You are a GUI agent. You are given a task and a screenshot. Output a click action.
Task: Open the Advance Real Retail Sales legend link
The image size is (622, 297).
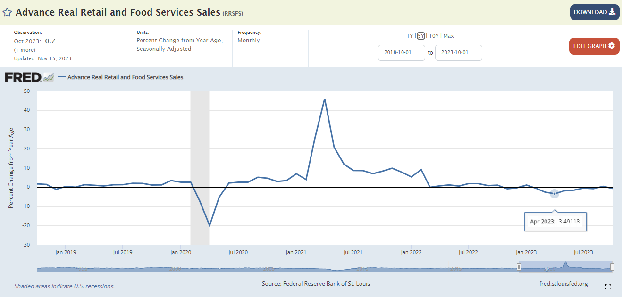[x=125, y=77]
